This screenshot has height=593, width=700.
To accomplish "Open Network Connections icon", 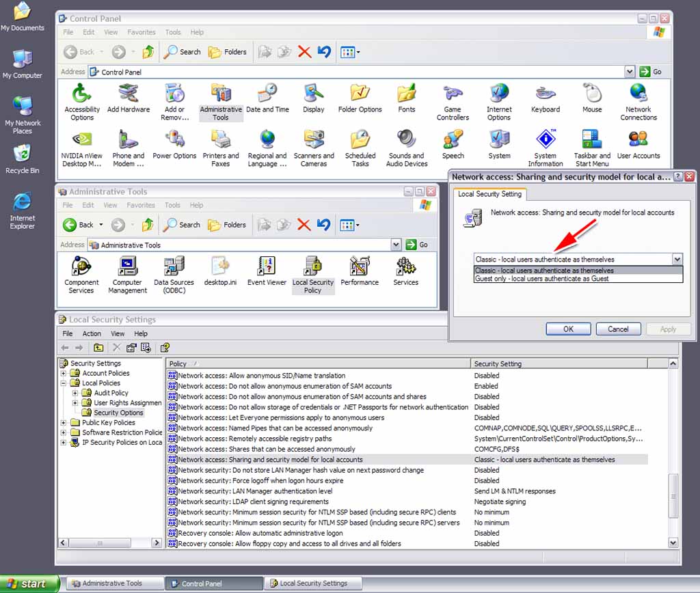I will click(638, 94).
